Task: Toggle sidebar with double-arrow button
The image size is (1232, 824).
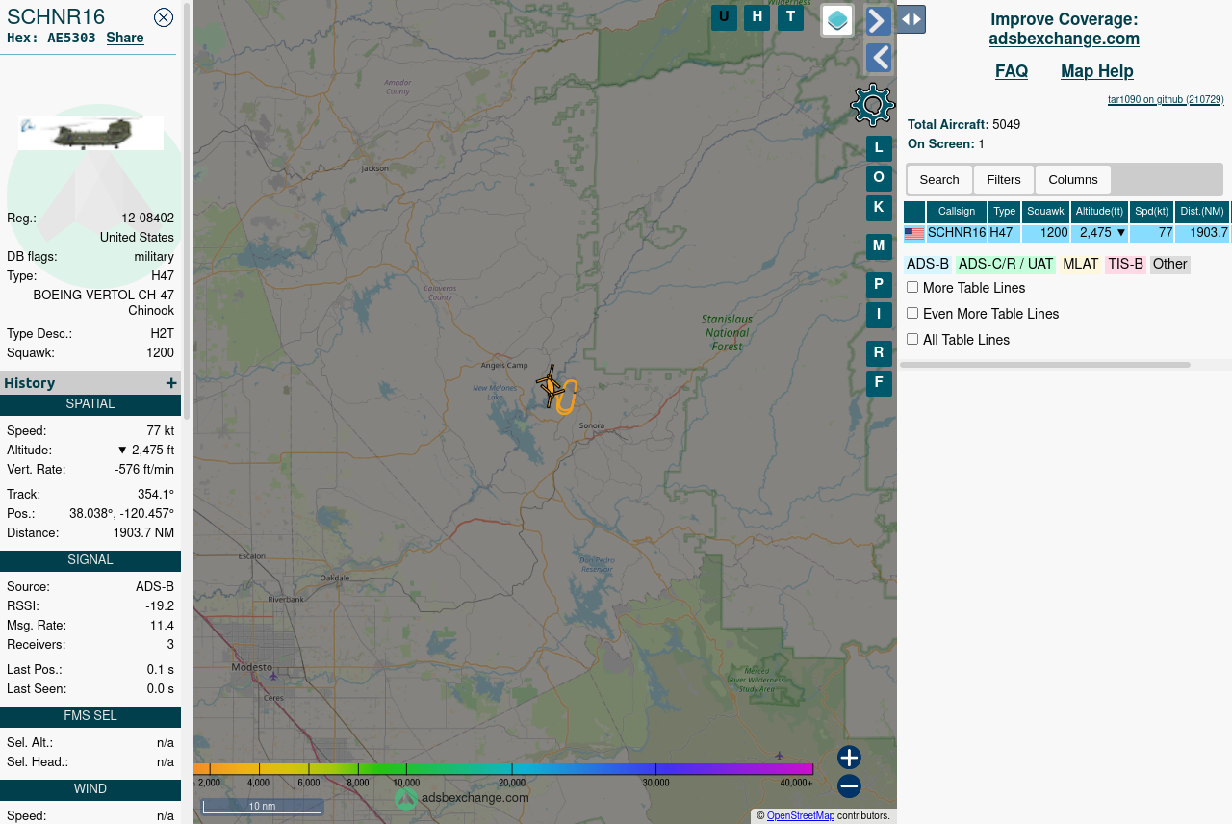Action: click(911, 19)
